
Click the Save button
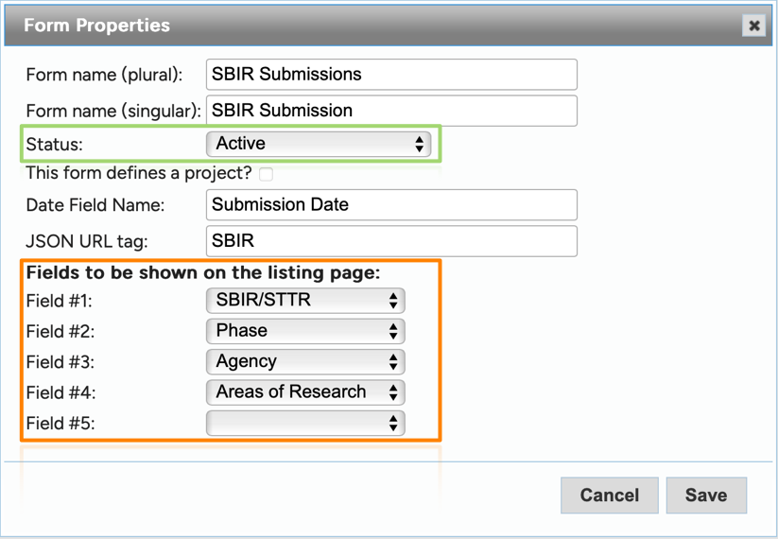click(x=706, y=496)
